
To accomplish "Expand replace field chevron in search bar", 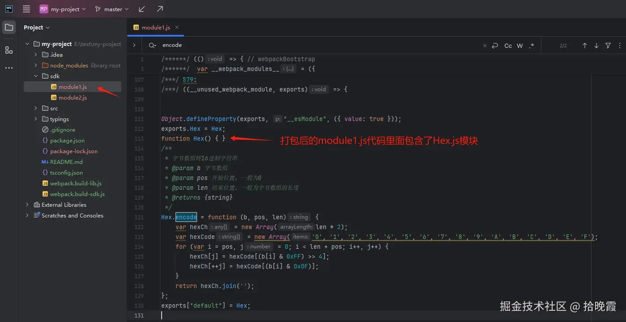I will 134,45.
